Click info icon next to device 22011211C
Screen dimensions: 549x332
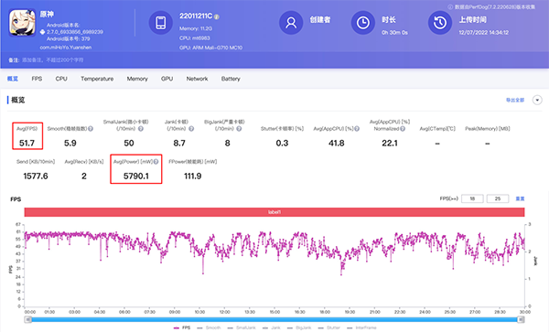tap(217, 16)
